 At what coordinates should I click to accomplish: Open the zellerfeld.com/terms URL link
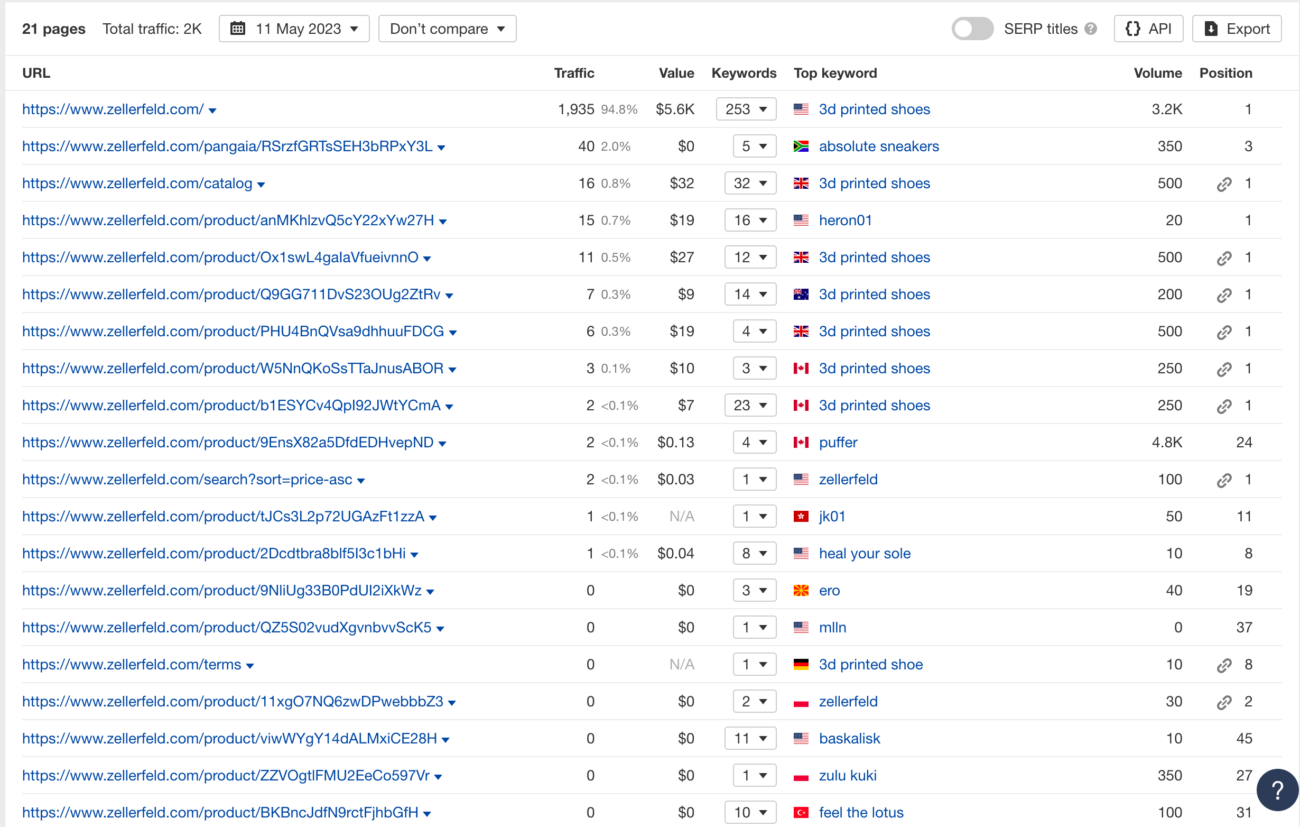(x=132, y=665)
